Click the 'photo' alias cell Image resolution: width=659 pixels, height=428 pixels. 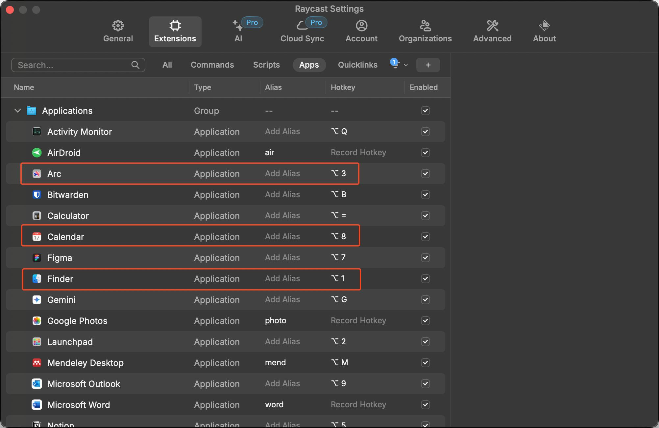tap(276, 321)
